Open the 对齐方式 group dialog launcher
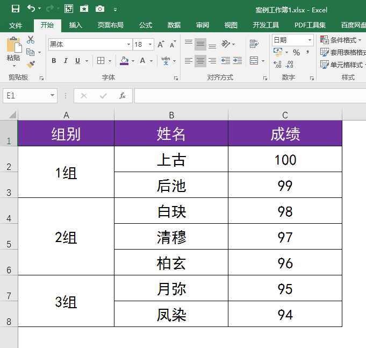This screenshot has height=348, width=366. click(265, 78)
